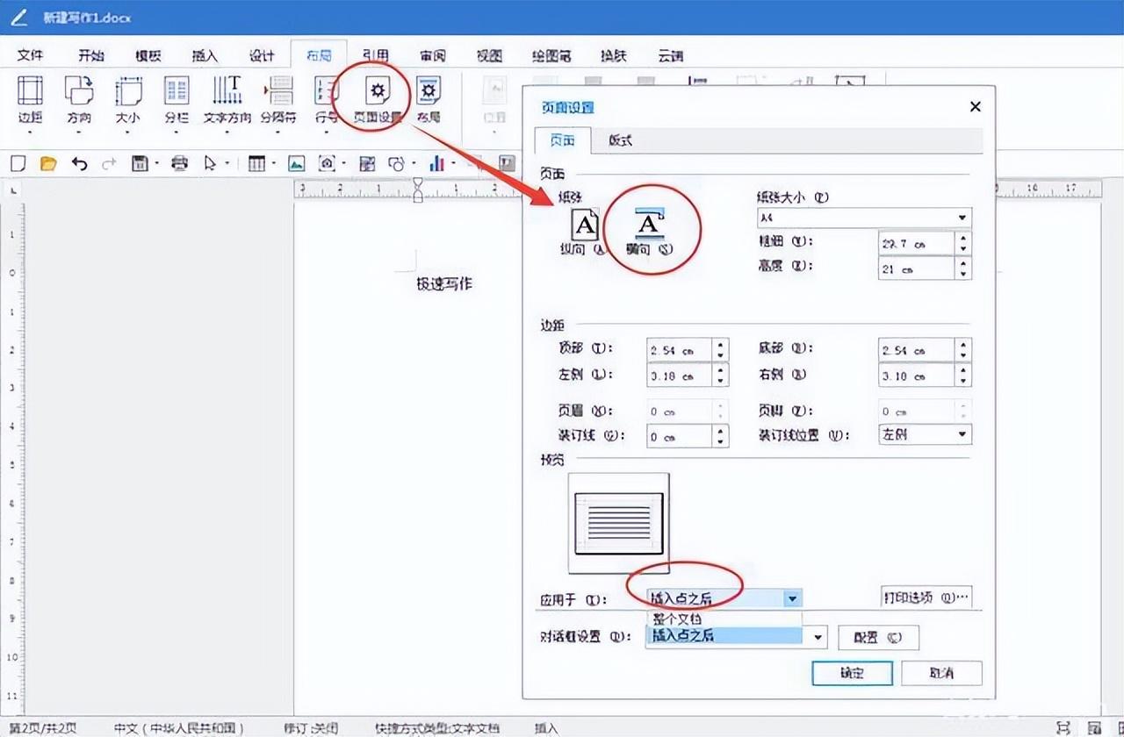Undo the last action
The image size is (1124, 737).
pos(79,163)
